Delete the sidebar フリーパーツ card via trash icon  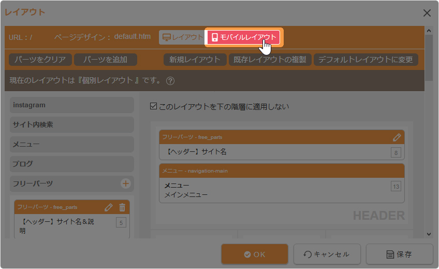coord(122,207)
